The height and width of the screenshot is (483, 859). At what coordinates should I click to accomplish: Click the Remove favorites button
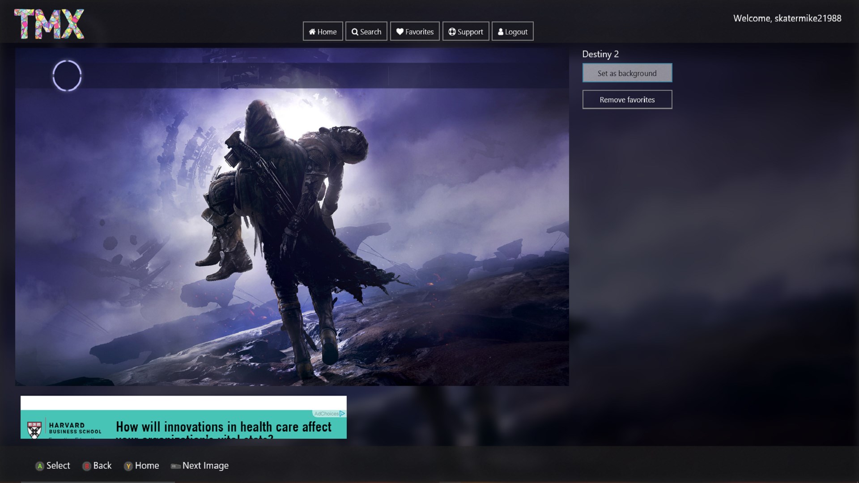click(627, 99)
